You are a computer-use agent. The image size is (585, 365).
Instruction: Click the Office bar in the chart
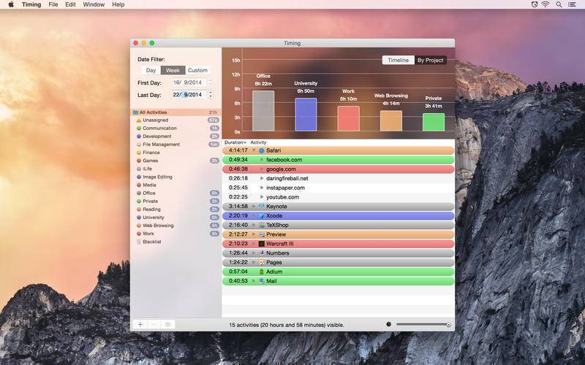coord(263,111)
